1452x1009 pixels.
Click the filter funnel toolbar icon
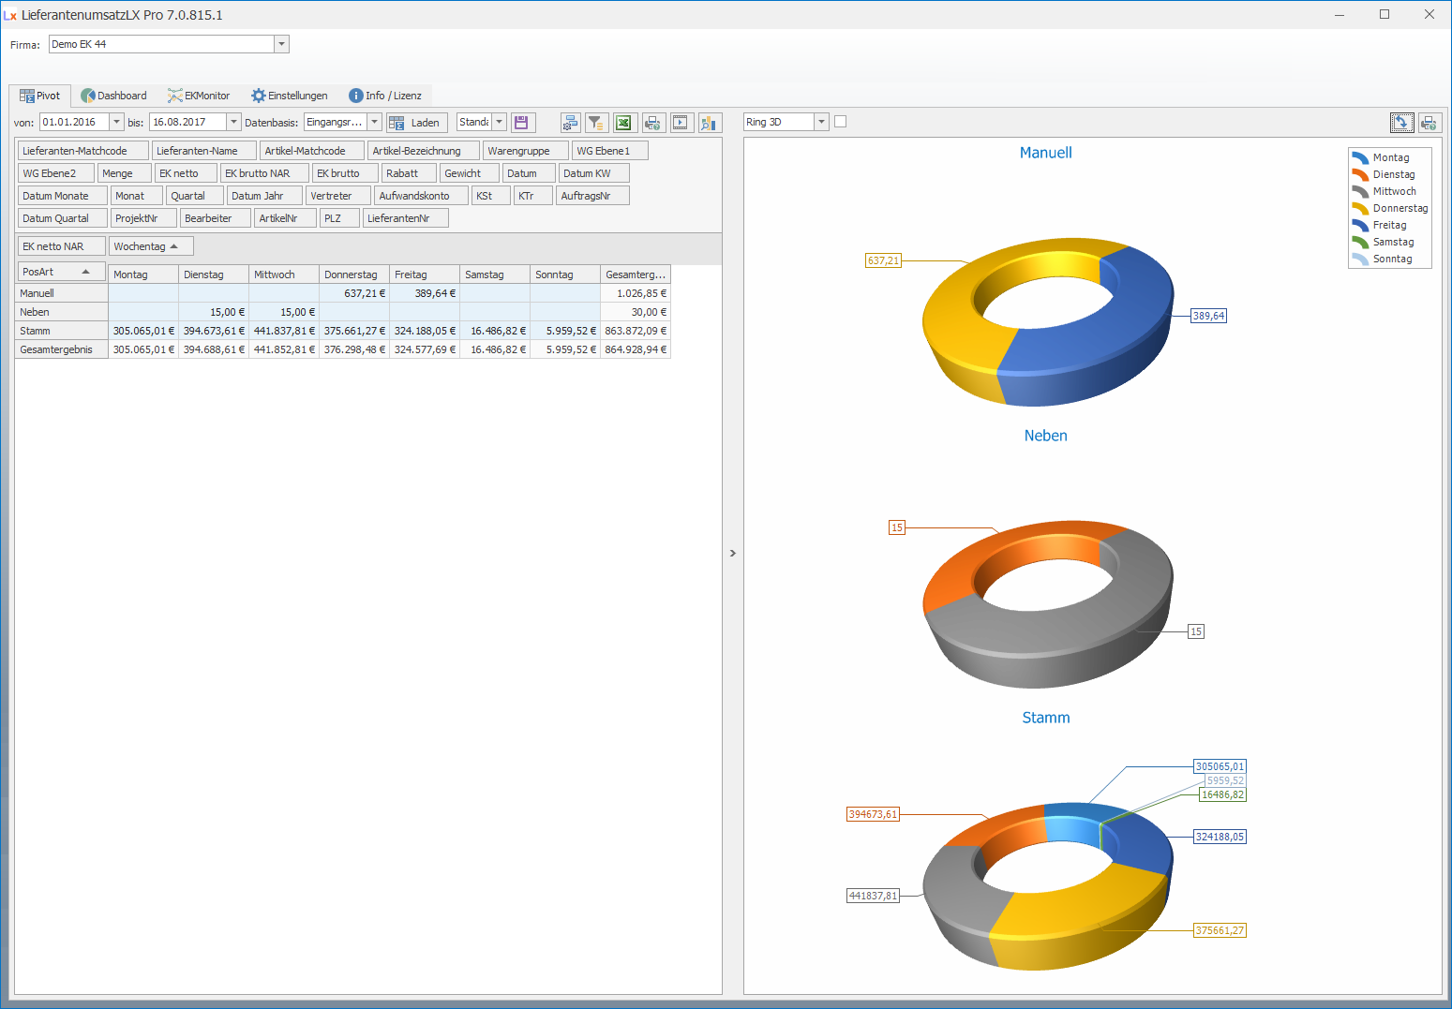tap(596, 123)
